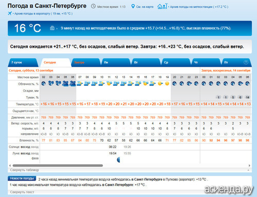Click the right arrow of table scrollbar

(x=249, y=166)
